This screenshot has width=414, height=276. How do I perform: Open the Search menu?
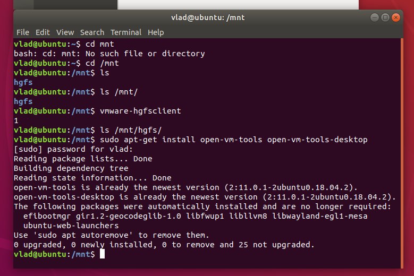[x=92, y=32]
